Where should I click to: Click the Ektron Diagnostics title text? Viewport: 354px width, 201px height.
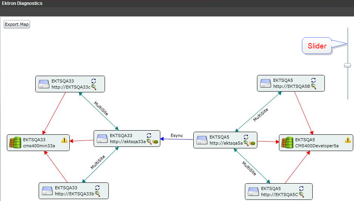pyautogui.click(x=22, y=3)
